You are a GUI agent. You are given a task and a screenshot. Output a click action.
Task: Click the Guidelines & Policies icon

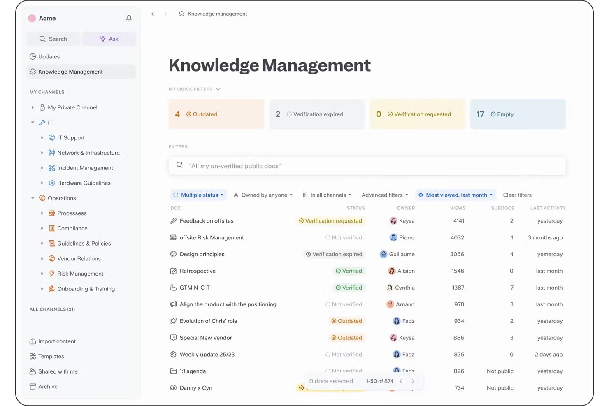click(x=52, y=244)
